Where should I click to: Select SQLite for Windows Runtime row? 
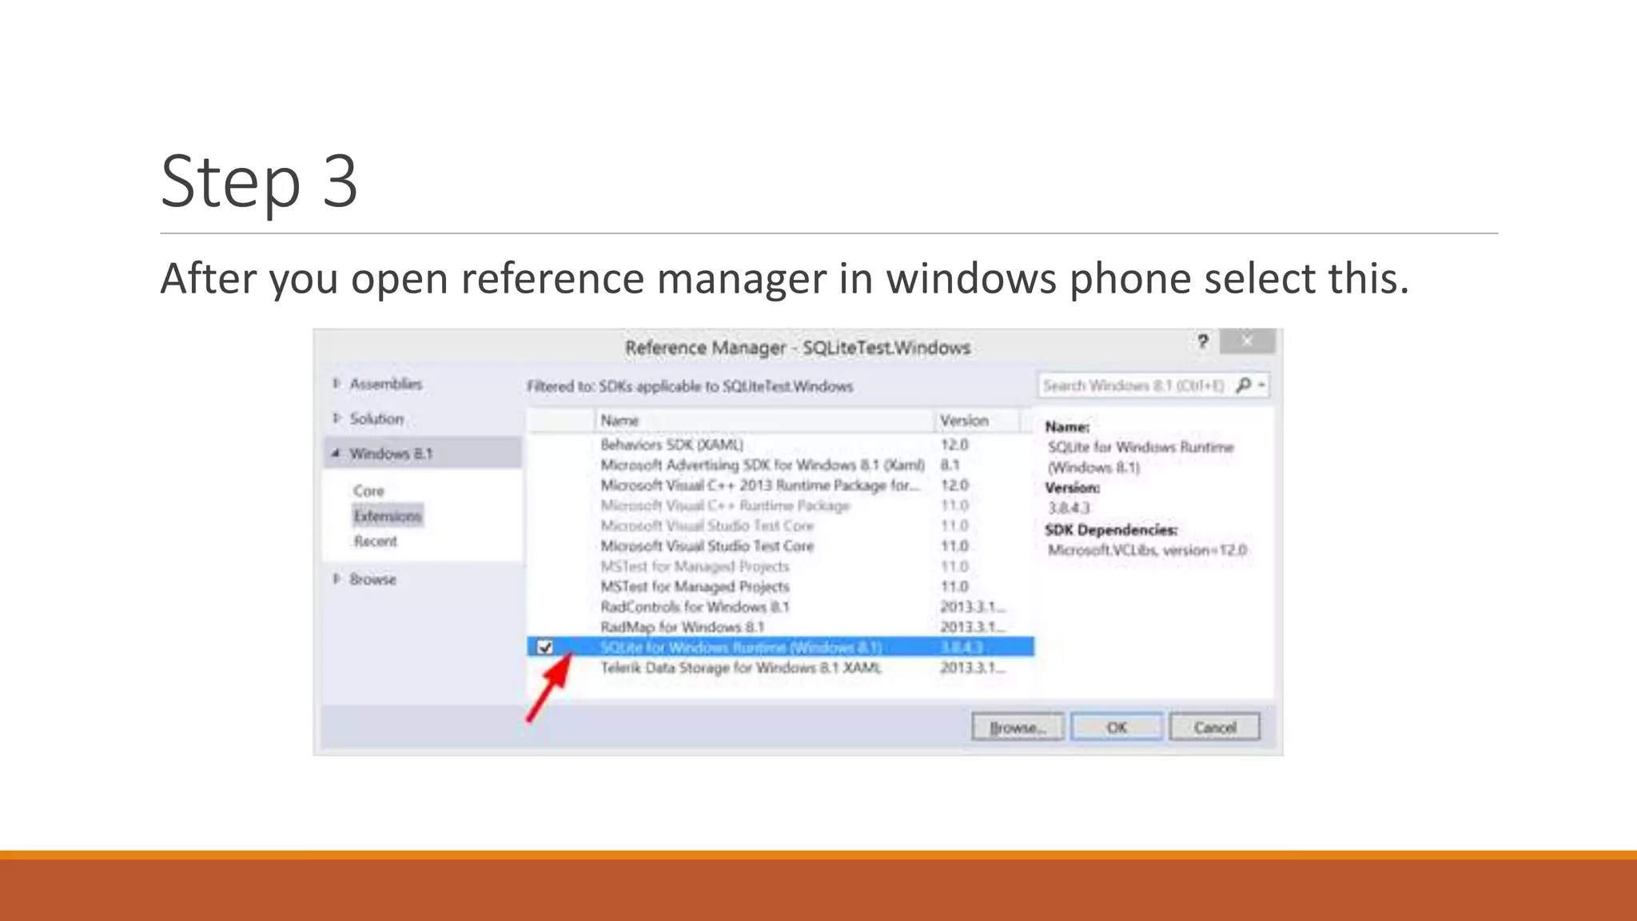click(780, 647)
